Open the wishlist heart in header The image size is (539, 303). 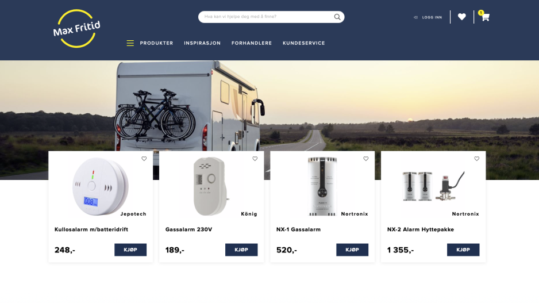pos(461,17)
